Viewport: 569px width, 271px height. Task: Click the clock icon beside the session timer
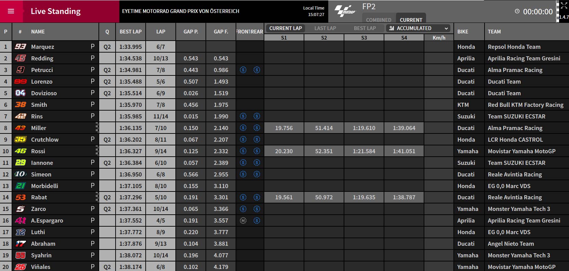click(517, 11)
